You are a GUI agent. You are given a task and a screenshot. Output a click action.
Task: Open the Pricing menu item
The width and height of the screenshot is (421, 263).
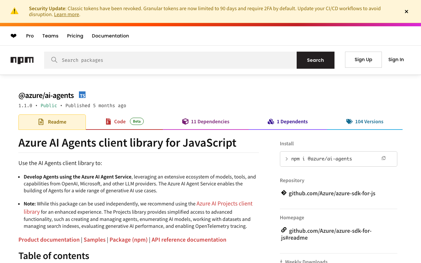click(x=75, y=36)
